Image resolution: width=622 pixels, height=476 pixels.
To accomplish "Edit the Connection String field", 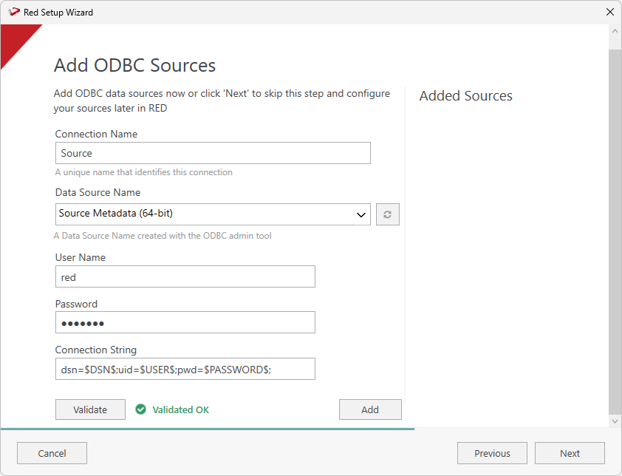I will click(x=185, y=369).
